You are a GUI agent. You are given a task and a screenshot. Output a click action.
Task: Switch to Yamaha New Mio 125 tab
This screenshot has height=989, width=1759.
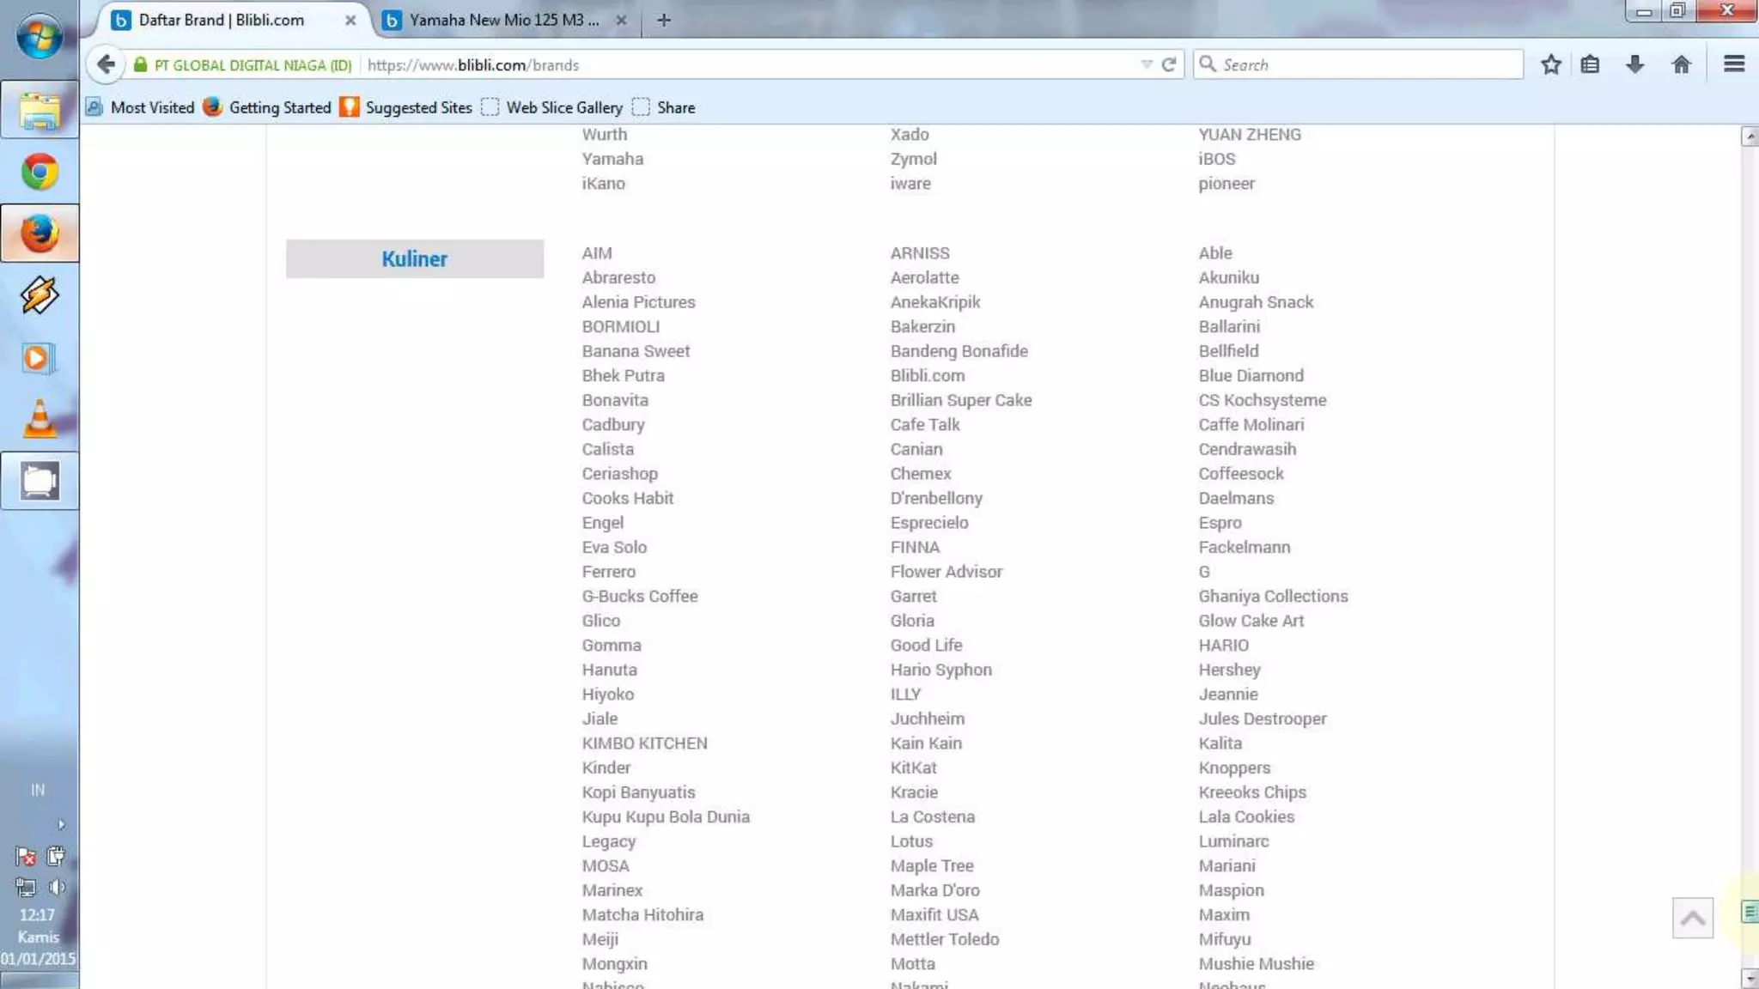[502, 20]
